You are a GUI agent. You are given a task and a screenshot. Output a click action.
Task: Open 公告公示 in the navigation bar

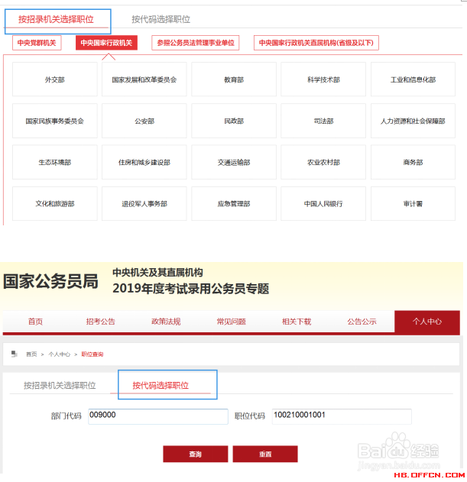pyautogui.click(x=362, y=322)
